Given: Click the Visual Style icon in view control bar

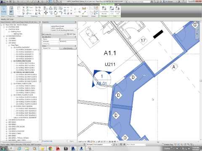Looking at the screenshot, I should point(91,142).
